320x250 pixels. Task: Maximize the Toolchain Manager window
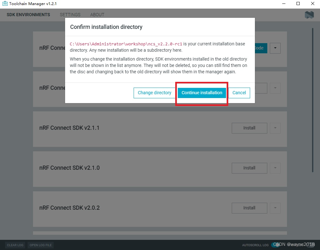[x=298, y=3]
